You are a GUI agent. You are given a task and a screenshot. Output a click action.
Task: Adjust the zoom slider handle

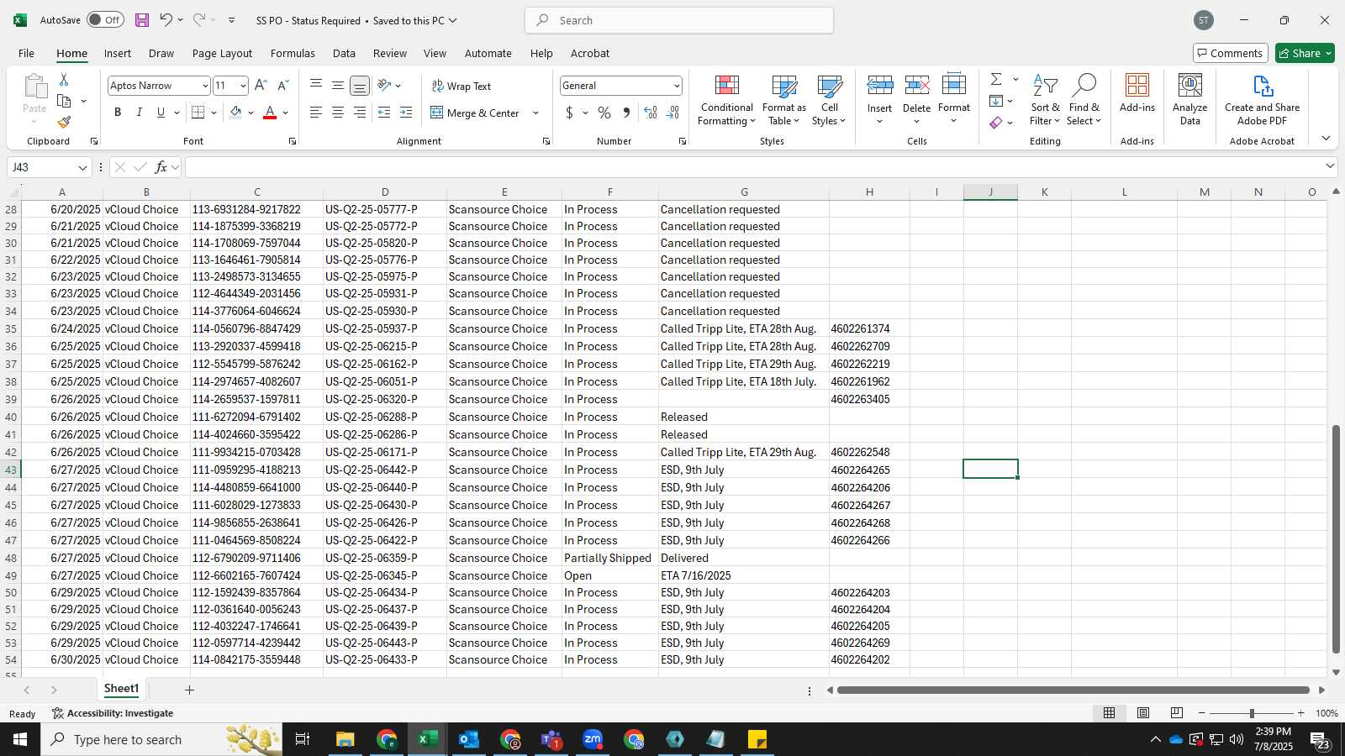click(1252, 713)
